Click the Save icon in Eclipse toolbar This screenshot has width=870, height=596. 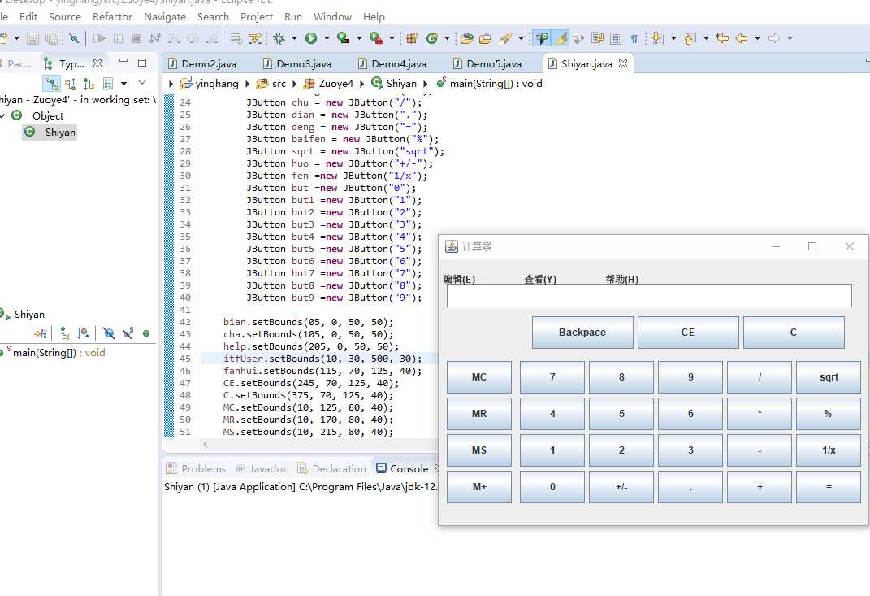pyautogui.click(x=32, y=38)
